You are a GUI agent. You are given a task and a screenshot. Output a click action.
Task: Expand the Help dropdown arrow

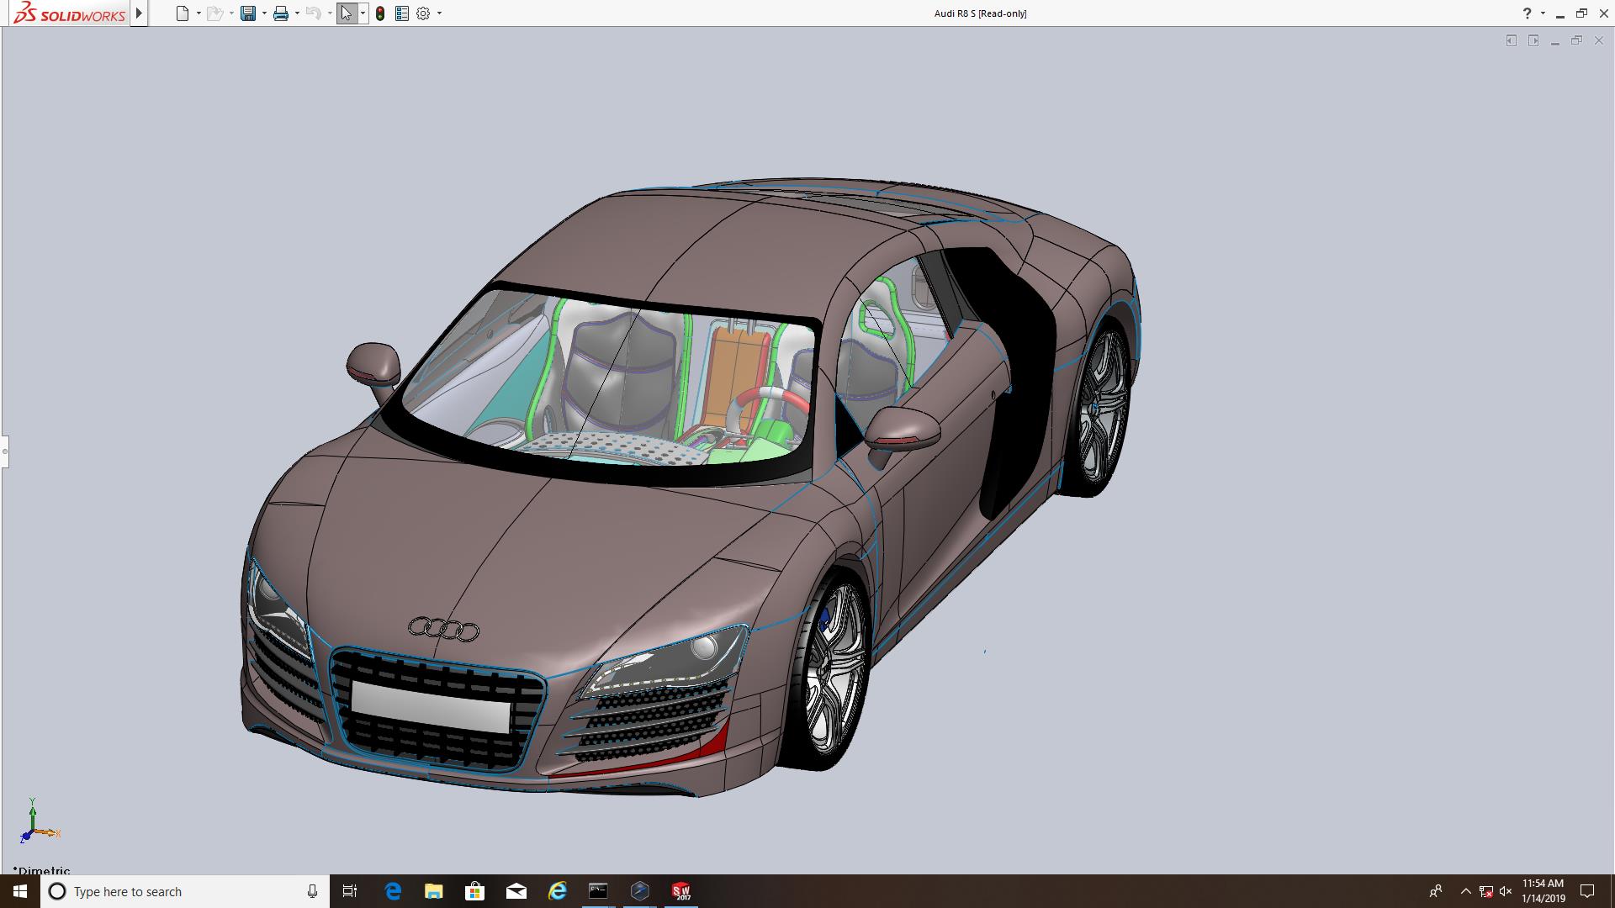click(1543, 13)
